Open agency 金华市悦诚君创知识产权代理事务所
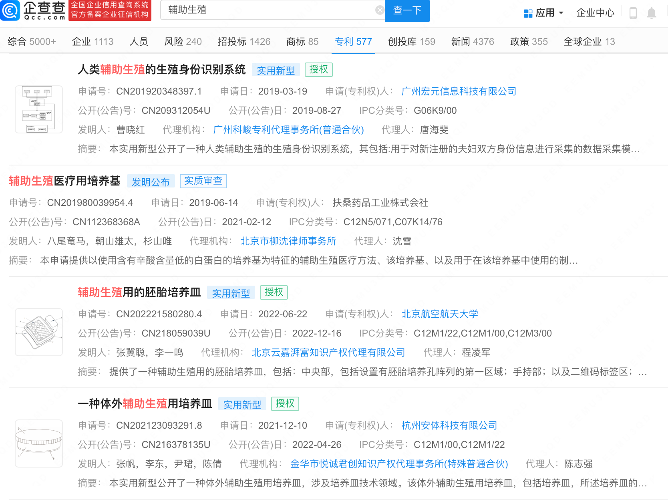 (399, 464)
